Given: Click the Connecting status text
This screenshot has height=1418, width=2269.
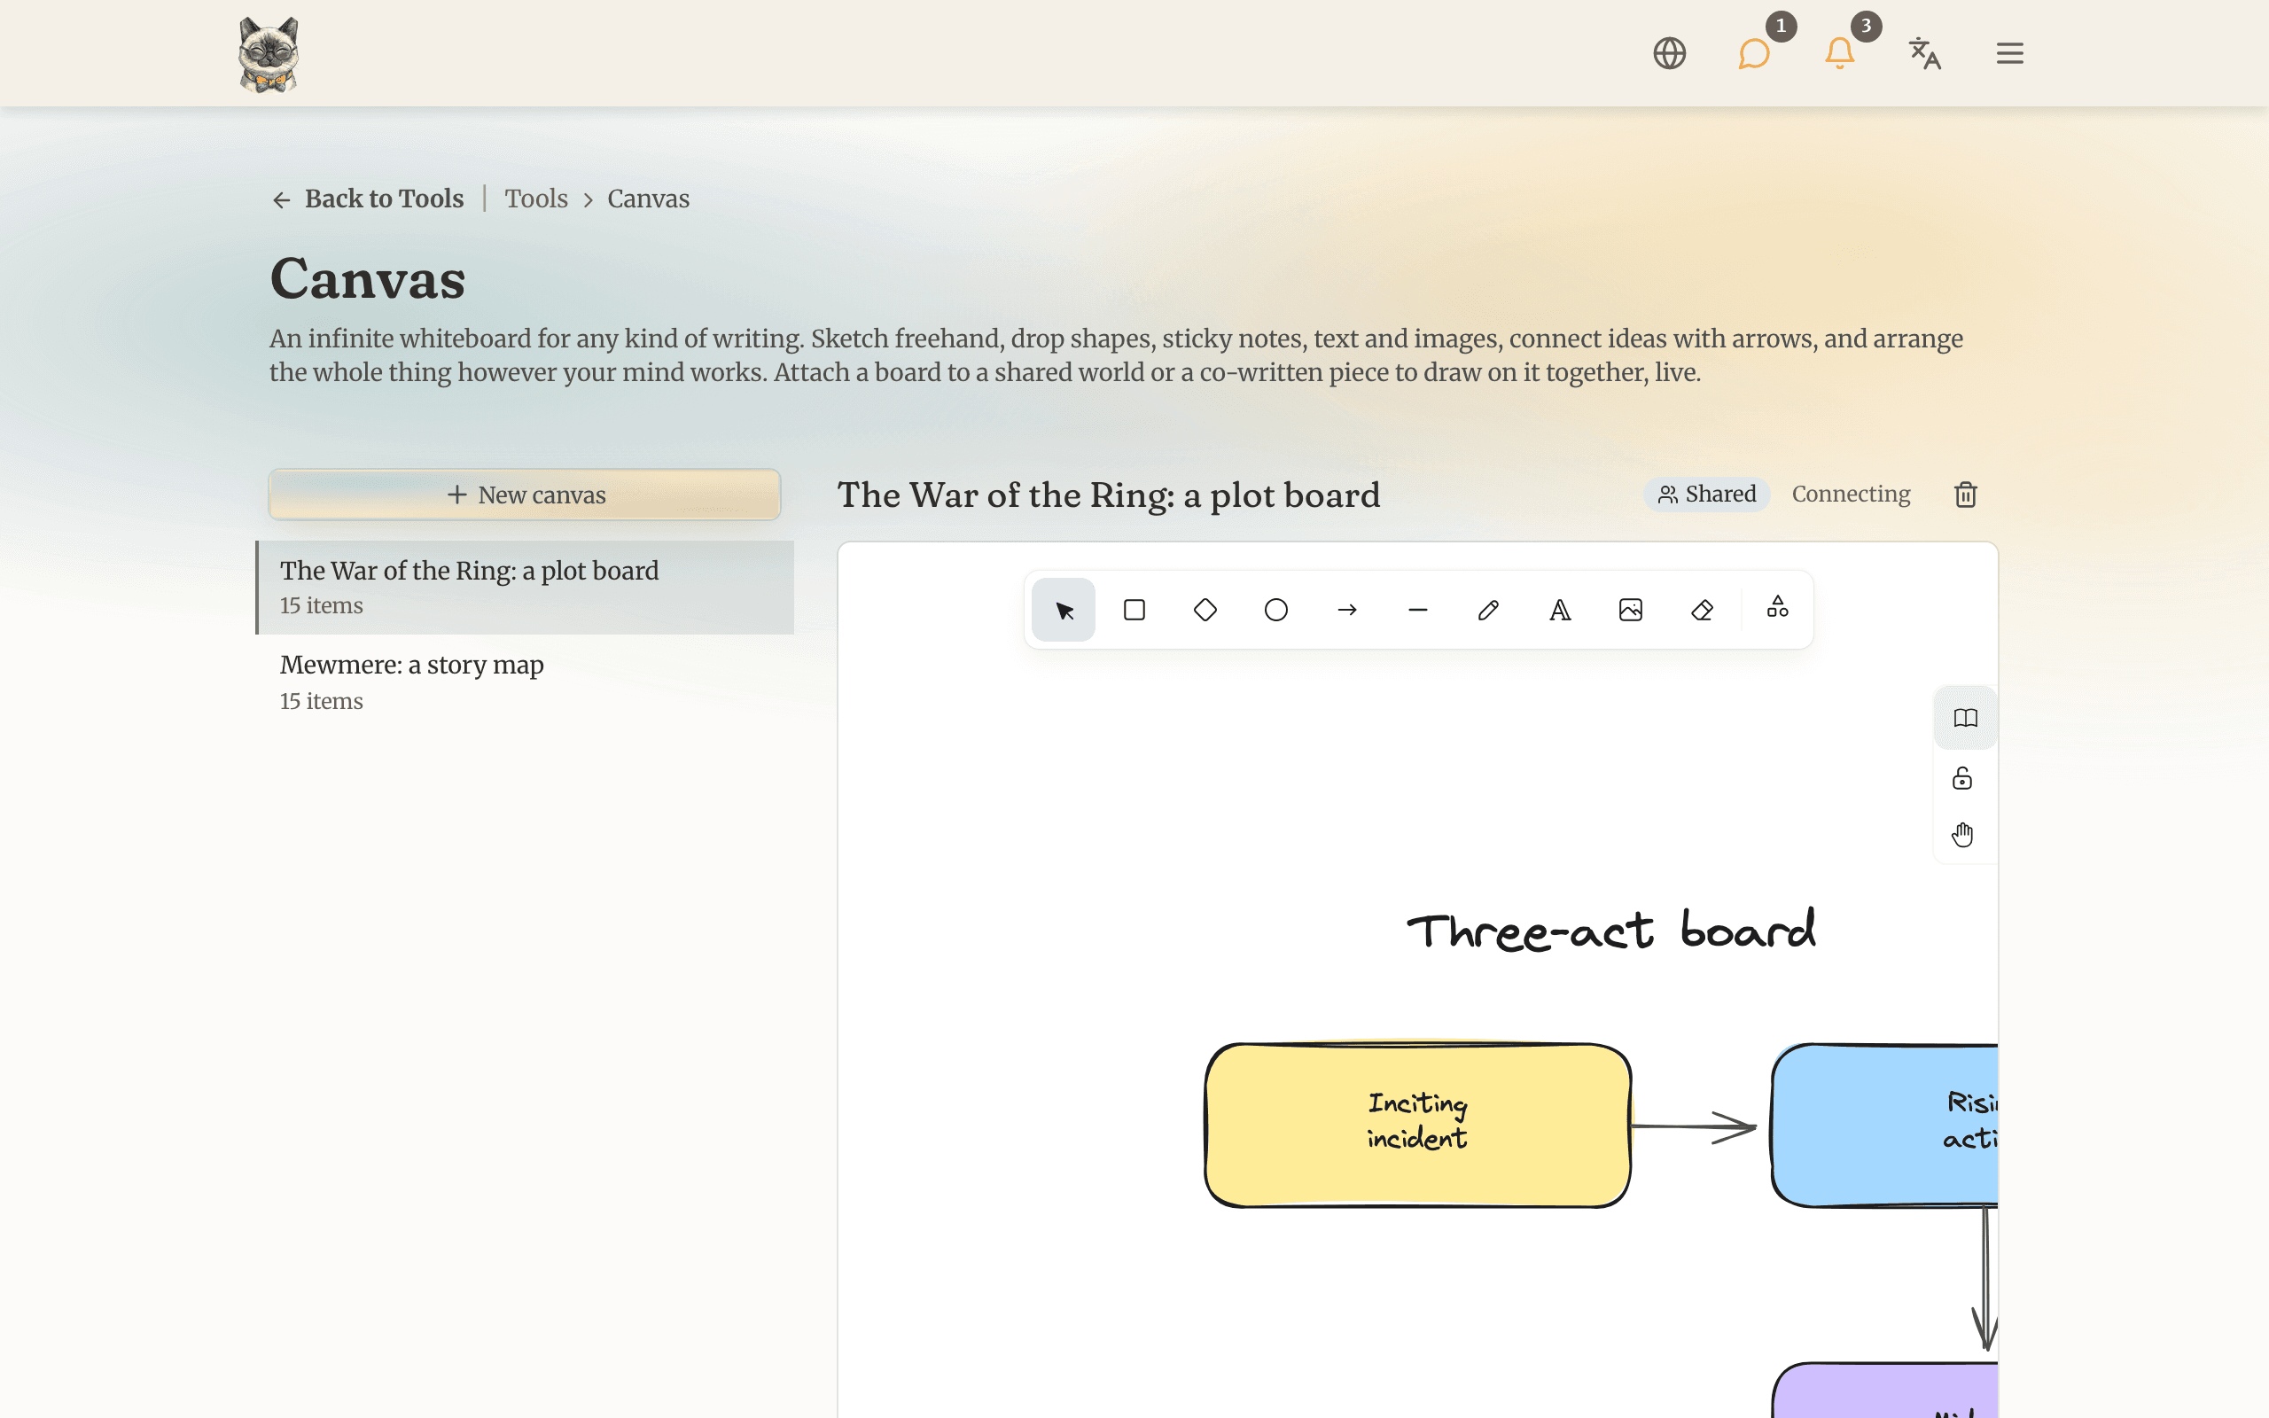Looking at the screenshot, I should 1851,495.
